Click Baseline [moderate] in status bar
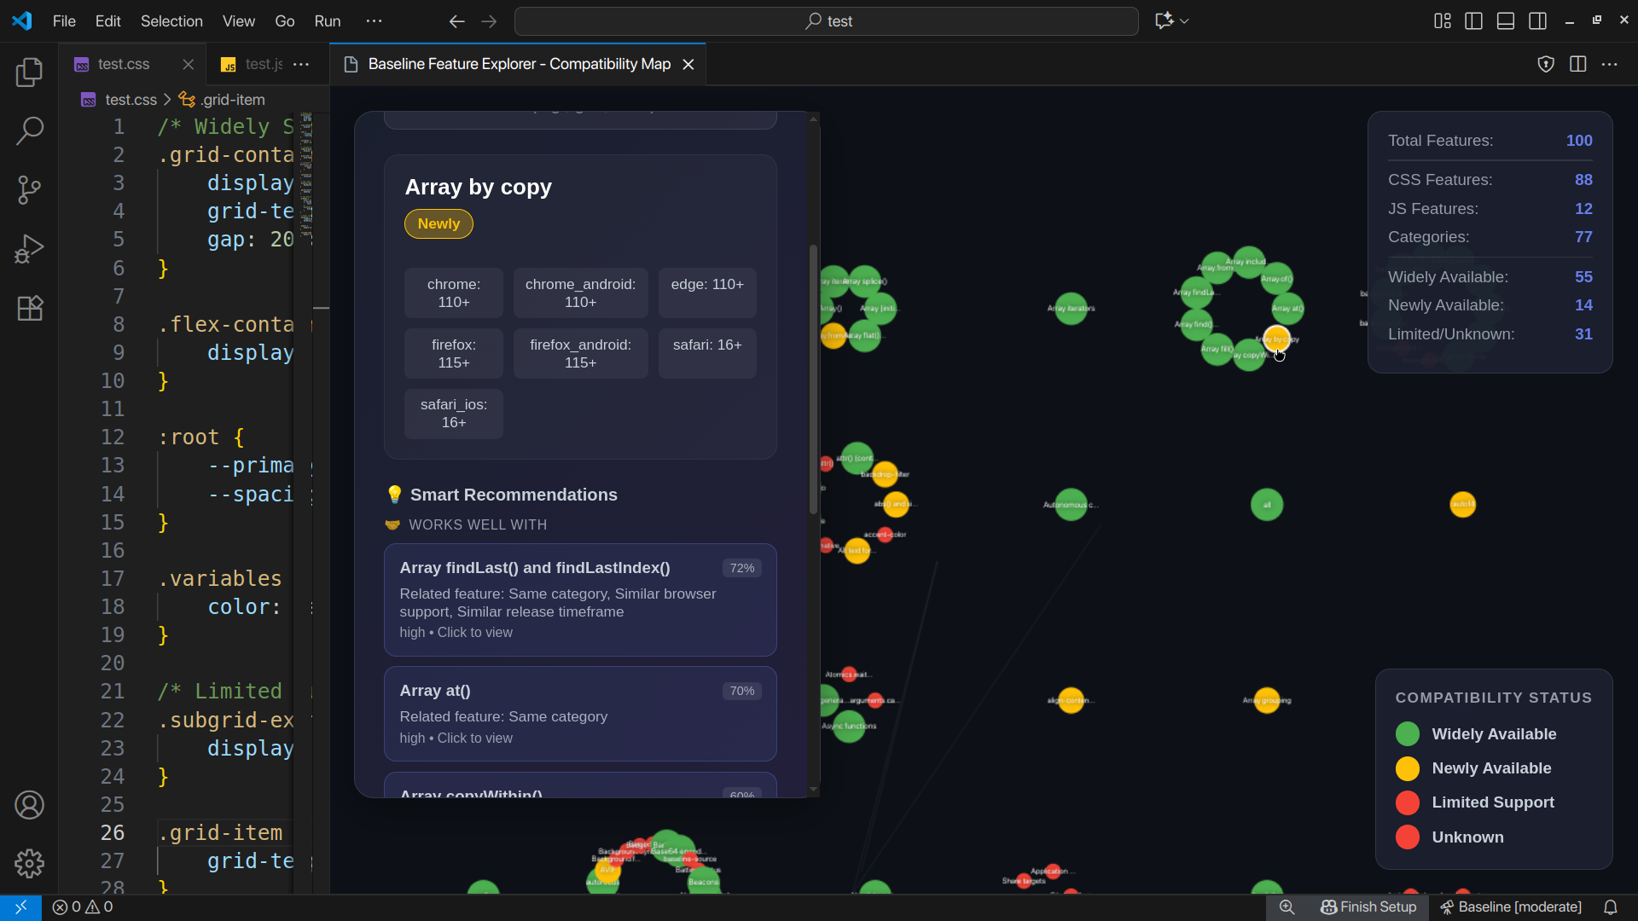Screen dimensions: 1638x921 tap(1510, 907)
